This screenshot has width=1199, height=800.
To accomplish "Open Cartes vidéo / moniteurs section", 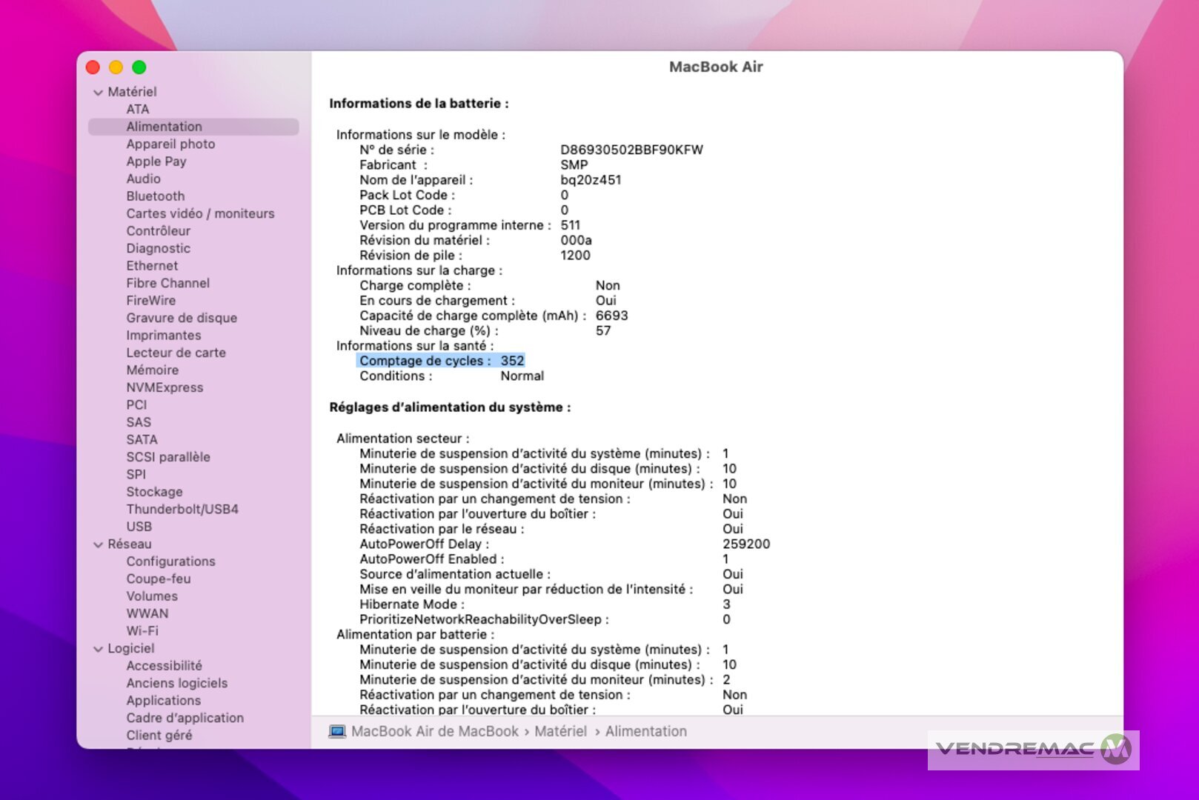I will click(200, 213).
